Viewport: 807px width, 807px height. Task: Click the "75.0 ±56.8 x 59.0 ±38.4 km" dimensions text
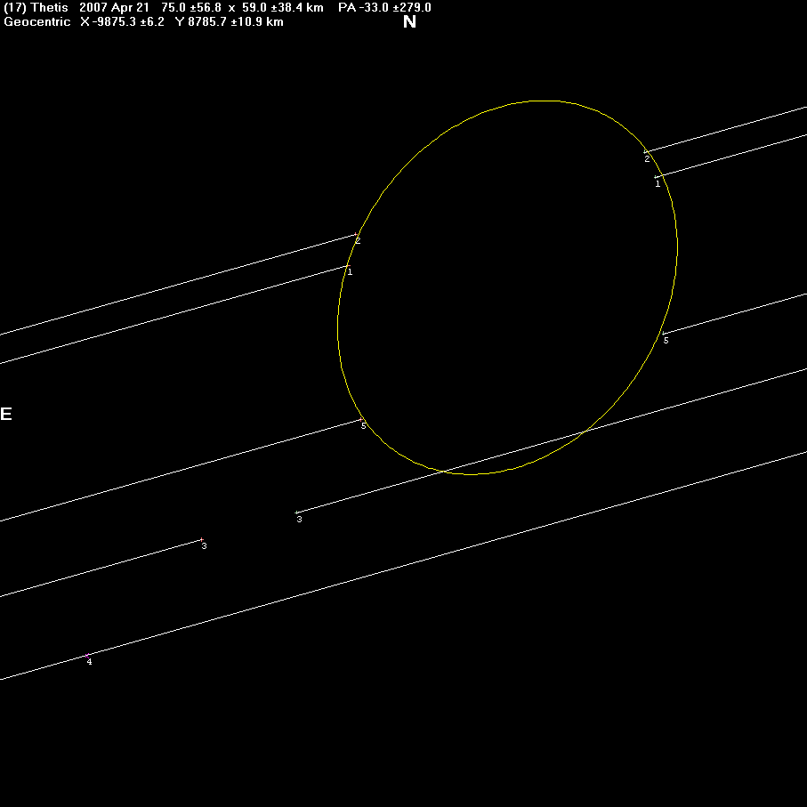[x=242, y=8]
